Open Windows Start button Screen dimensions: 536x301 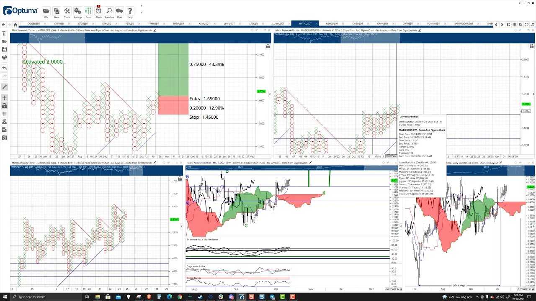click(x=5, y=297)
